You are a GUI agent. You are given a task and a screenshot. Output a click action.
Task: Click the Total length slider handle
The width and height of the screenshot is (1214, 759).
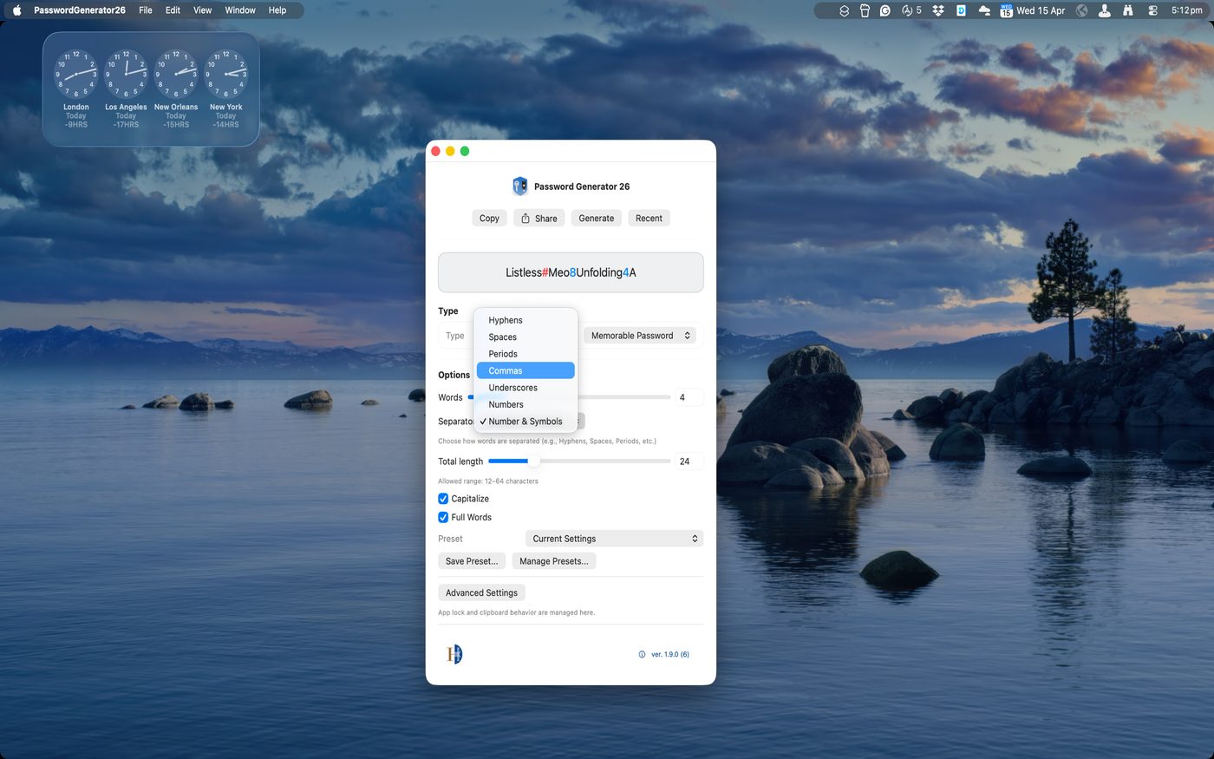(533, 461)
